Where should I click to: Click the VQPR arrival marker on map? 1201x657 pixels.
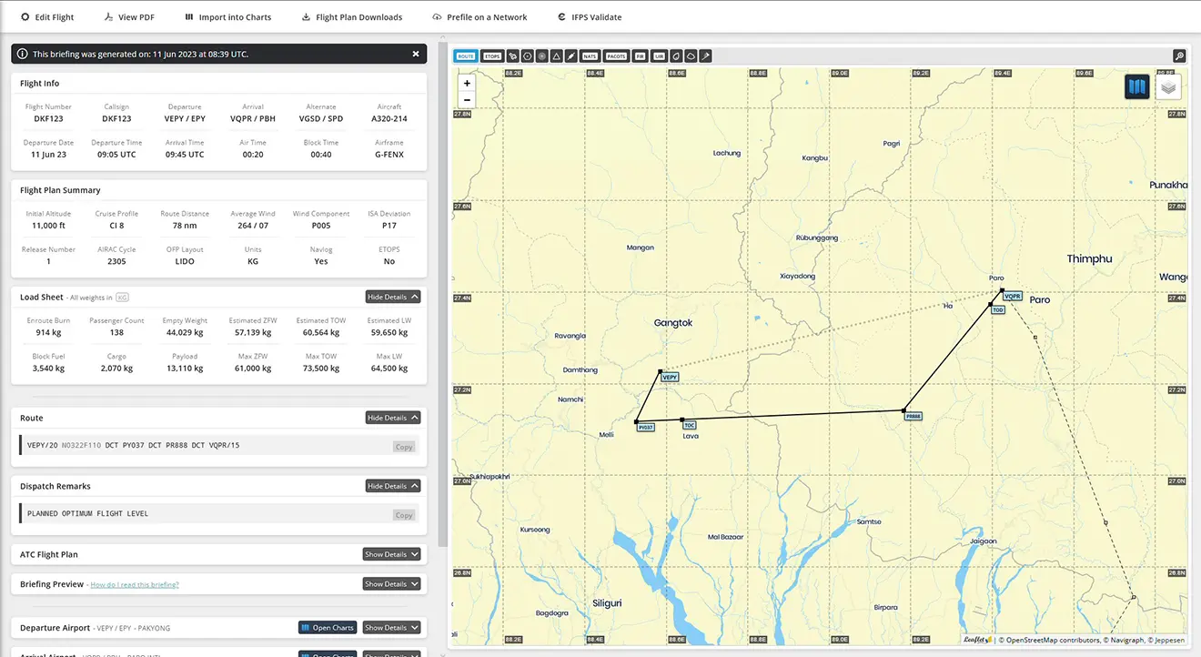pyautogui.click(x=1013, y=296)
